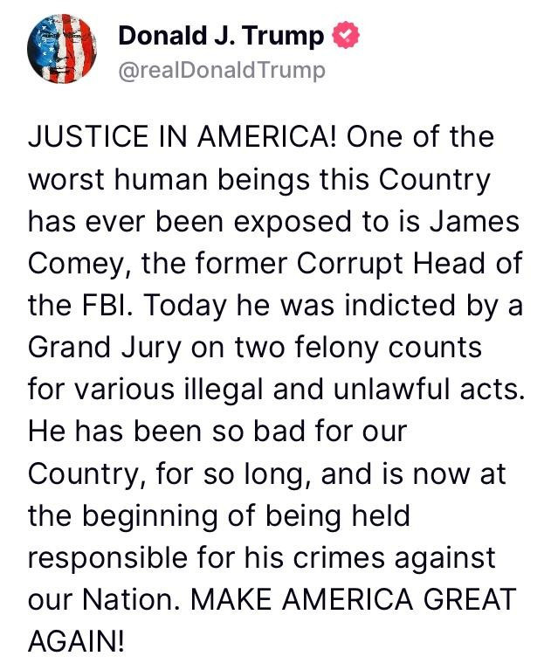This screenshot has width=558, height=663.
Task: Click the name "James" in the post
Action: pos(476,220)
